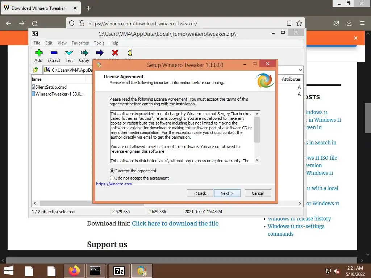Image resolution: width=371 pixels, height=278 pixels.
Task: Open the Edit menu in 7-Zip
Action: (x=49, y=43)
